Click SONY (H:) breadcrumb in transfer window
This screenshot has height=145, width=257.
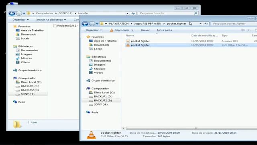[65, 13]
